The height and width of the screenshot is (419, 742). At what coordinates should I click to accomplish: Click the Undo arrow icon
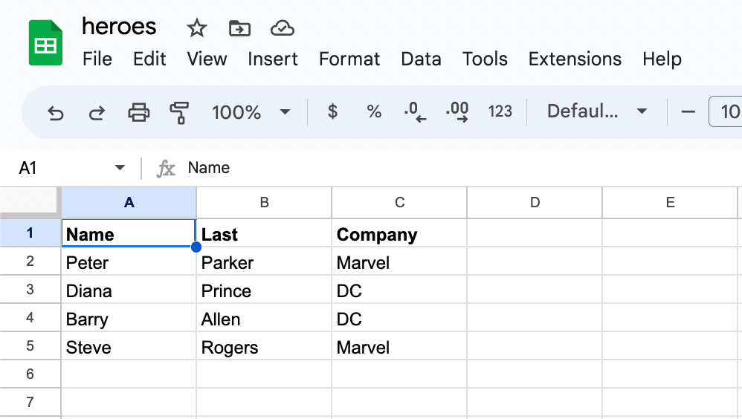pyautogui.click(x=55, y=113)
